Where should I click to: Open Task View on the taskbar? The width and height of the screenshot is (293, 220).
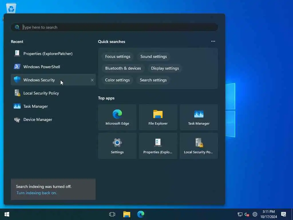(112, 214)
